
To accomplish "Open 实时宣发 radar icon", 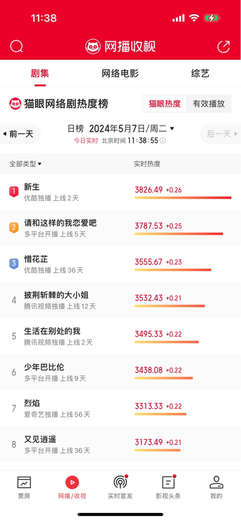I will click(x=120, y=483).
